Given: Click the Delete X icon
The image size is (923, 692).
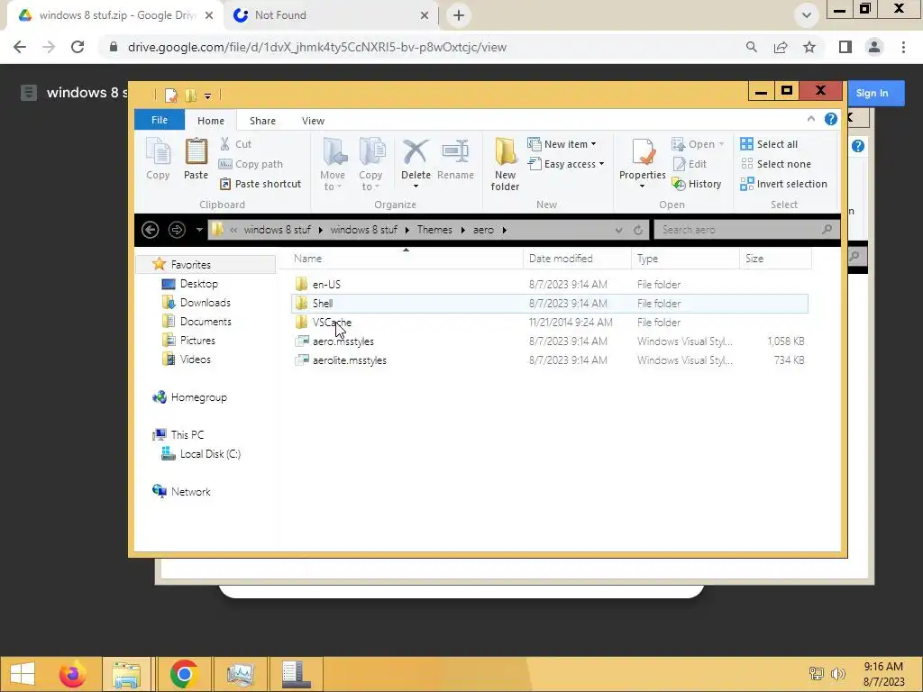Looking at the screenshot, I should click(416, 152).
